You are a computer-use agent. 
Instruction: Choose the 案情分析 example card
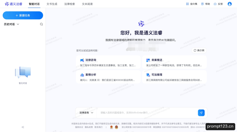[108, 77]
